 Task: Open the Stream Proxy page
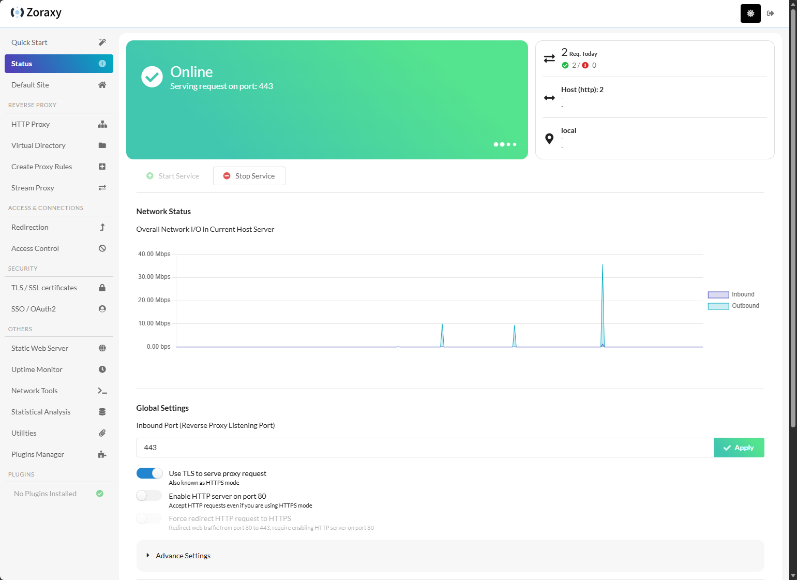pyautogui.click(x=59, y=188)
